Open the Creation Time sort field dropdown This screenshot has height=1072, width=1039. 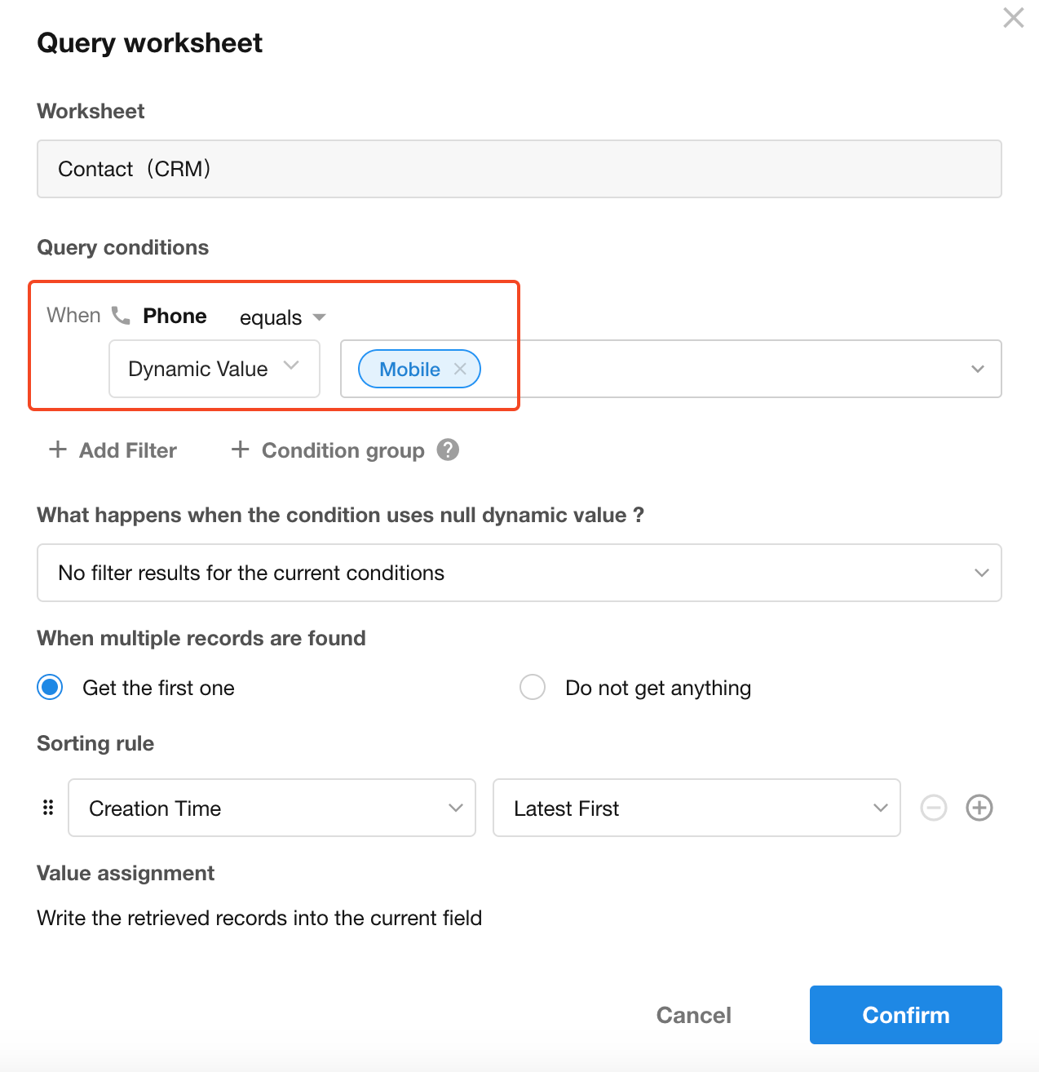(x=272, y=808)
